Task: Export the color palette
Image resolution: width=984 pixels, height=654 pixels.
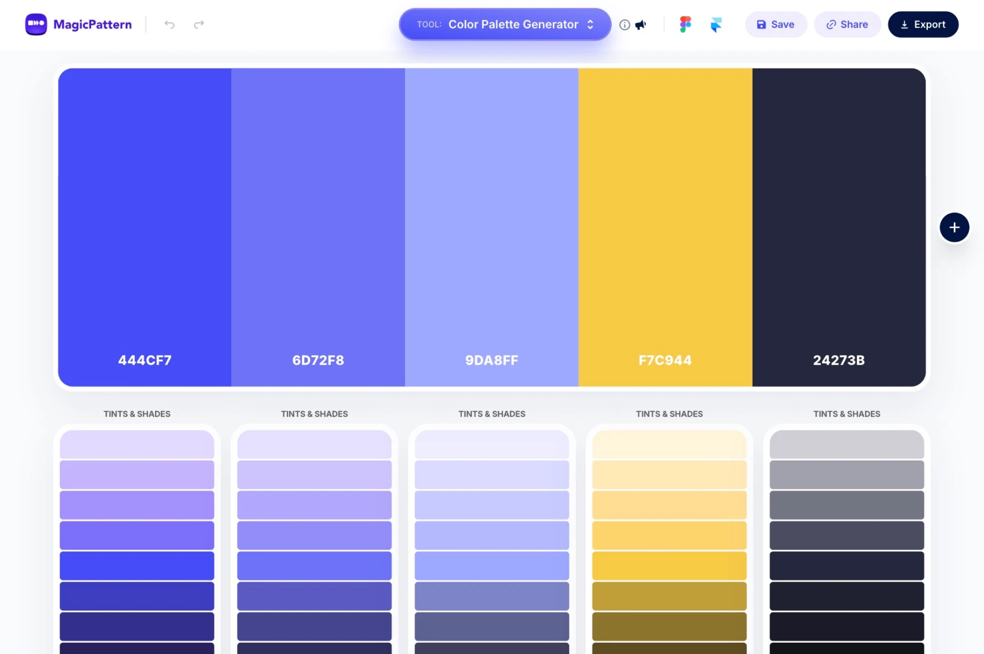Action: pos(923,24)
